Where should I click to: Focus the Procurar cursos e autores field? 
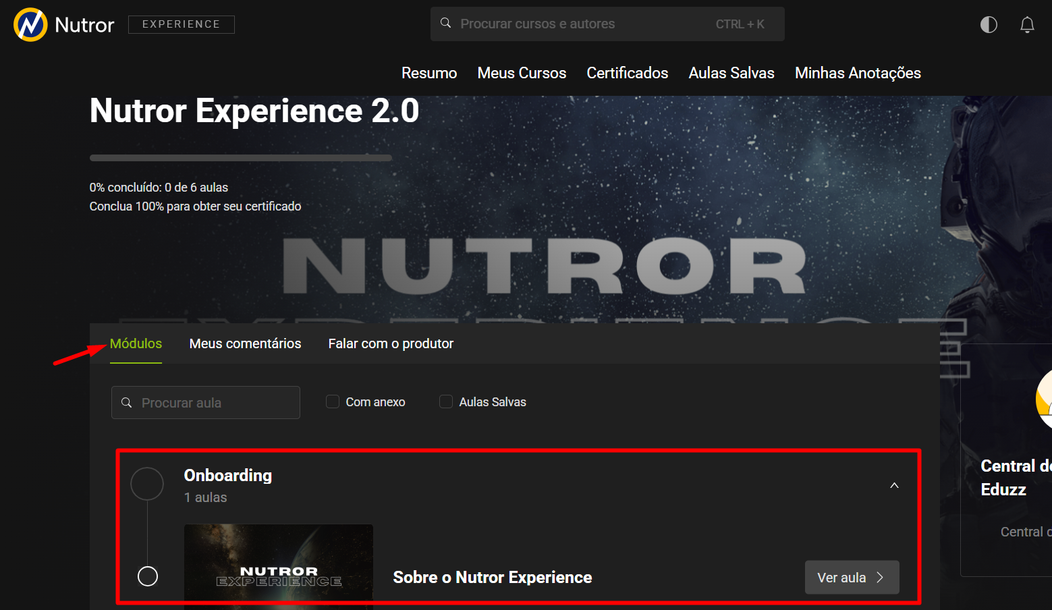pos(607,24)
